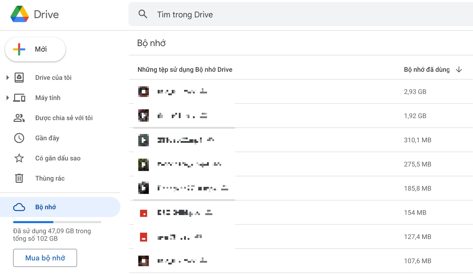Select the Gần đây clock icon
Screen dimensions: 473x274
pyautogui.click(x=19, y=138)
